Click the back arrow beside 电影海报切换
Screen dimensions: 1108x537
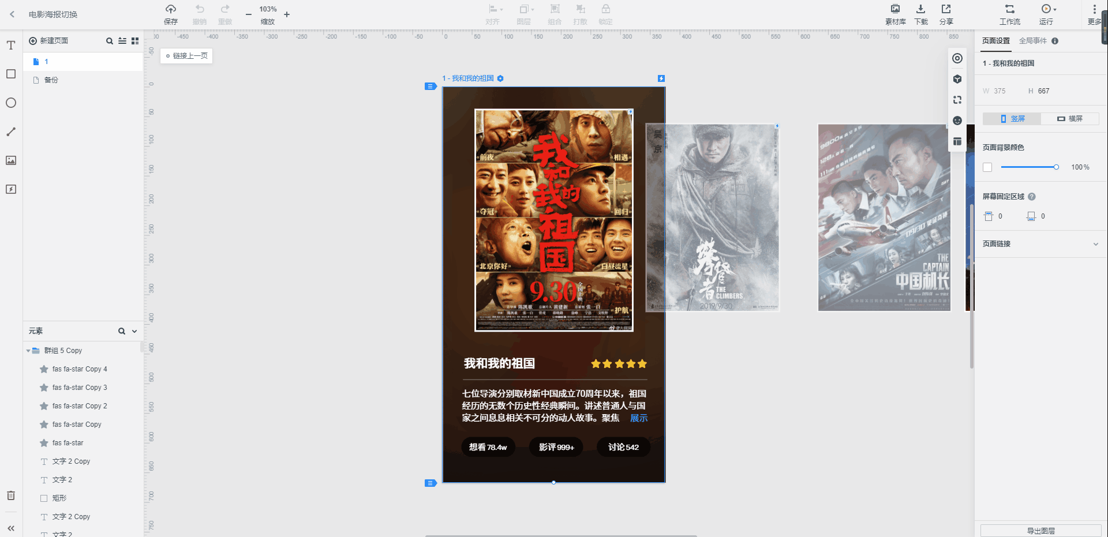[x=12, y=14]
